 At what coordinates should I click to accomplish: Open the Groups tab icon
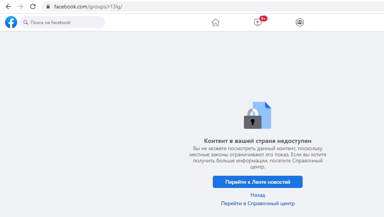[300, 23]
